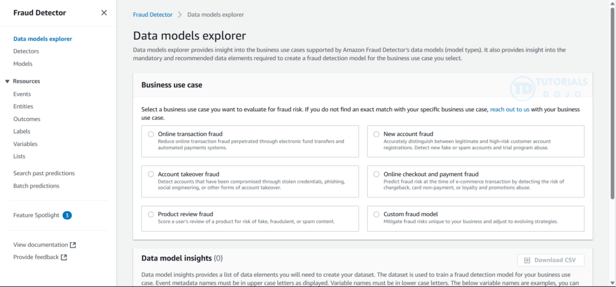The width and height of the screenshot is (616, 287).
Task: Select the Online transaction fraud radio button
Action: [x=150, y=134]
